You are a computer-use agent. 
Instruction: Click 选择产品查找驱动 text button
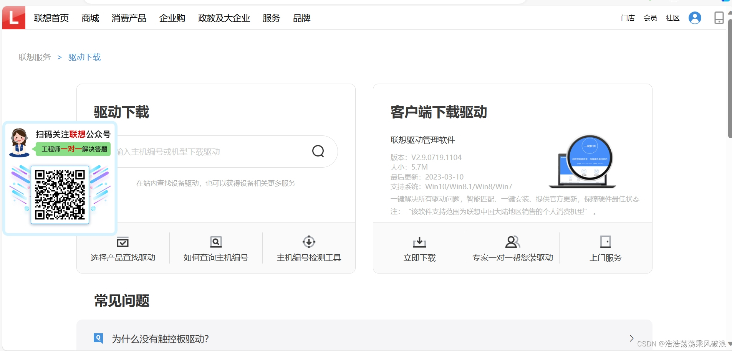pos(123,258)
